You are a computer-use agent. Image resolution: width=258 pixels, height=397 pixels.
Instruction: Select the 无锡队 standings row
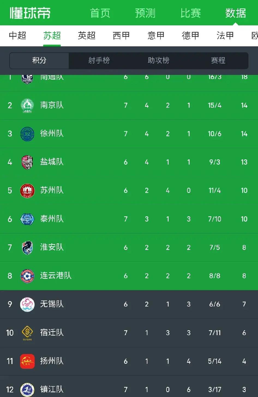coord(129,304)
